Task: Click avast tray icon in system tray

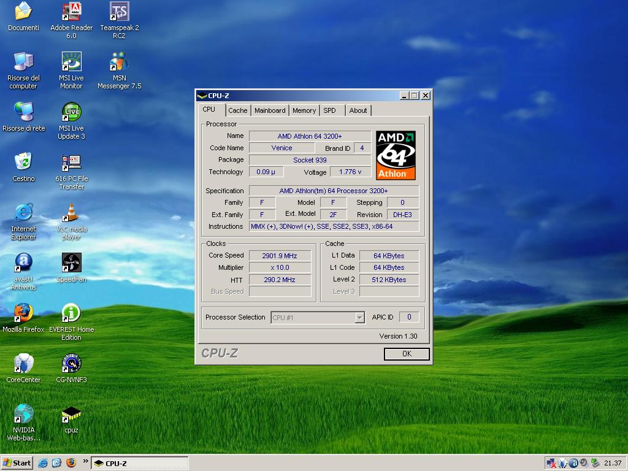Action: 573,463
